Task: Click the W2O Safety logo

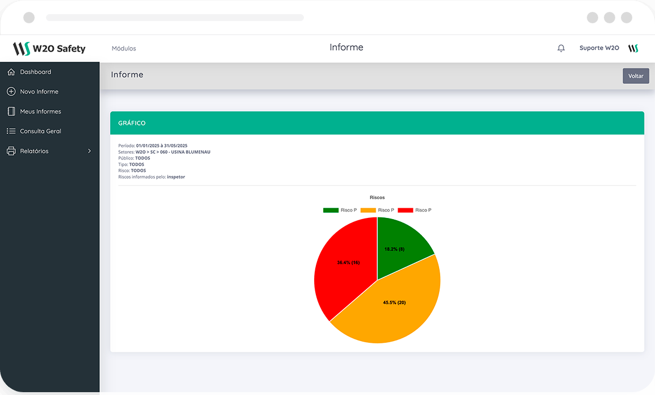Action: 49,48
